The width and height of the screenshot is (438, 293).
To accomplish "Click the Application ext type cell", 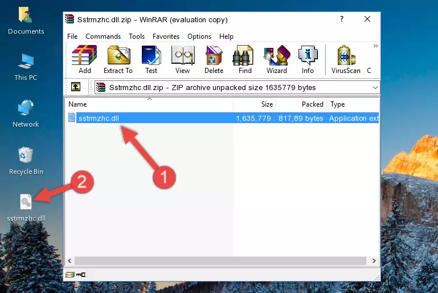I will 354,118.
